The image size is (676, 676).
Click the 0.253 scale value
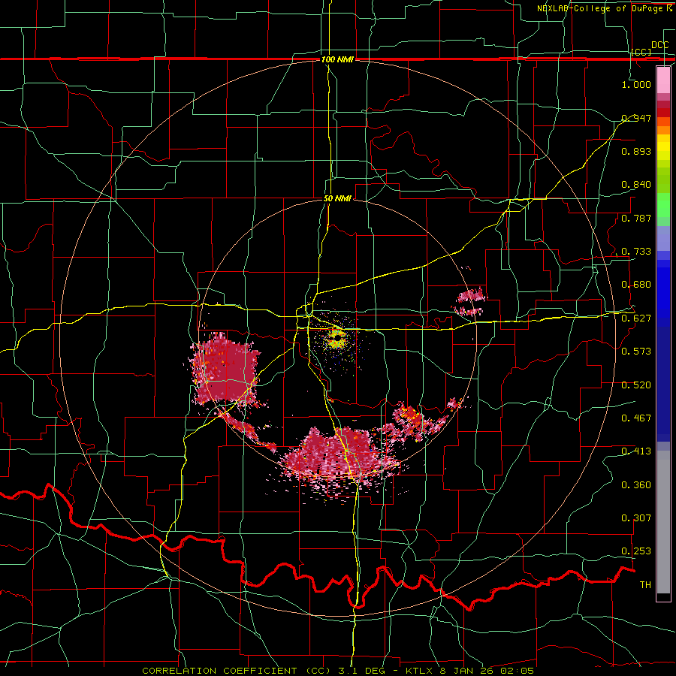pos(636,551)
